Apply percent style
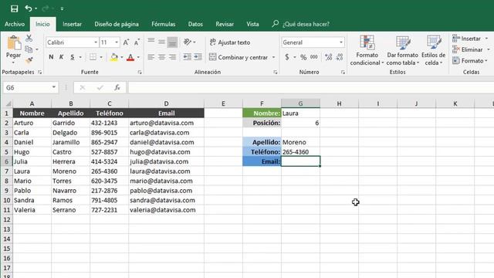 tap(303, 57)
